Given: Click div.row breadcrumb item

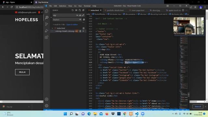Looking at the screenshot, I should tap(142, 14).
